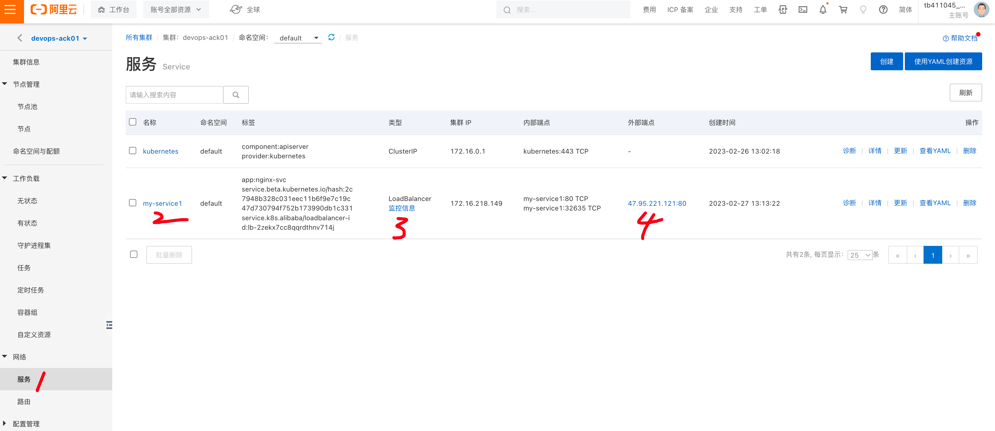Toggle the select-all header checkbox
995x431 pixels.
coord(133,122)
